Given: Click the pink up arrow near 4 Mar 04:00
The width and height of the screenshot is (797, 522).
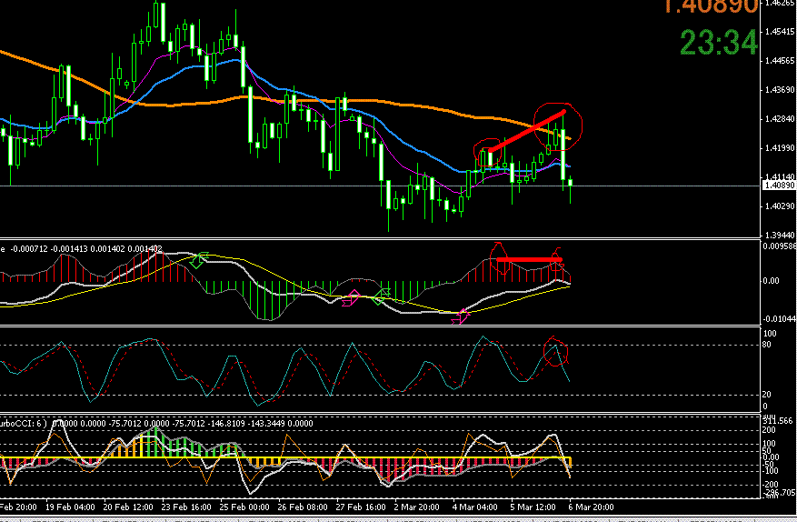Looking at the screenshot, I should coord(461,316).
